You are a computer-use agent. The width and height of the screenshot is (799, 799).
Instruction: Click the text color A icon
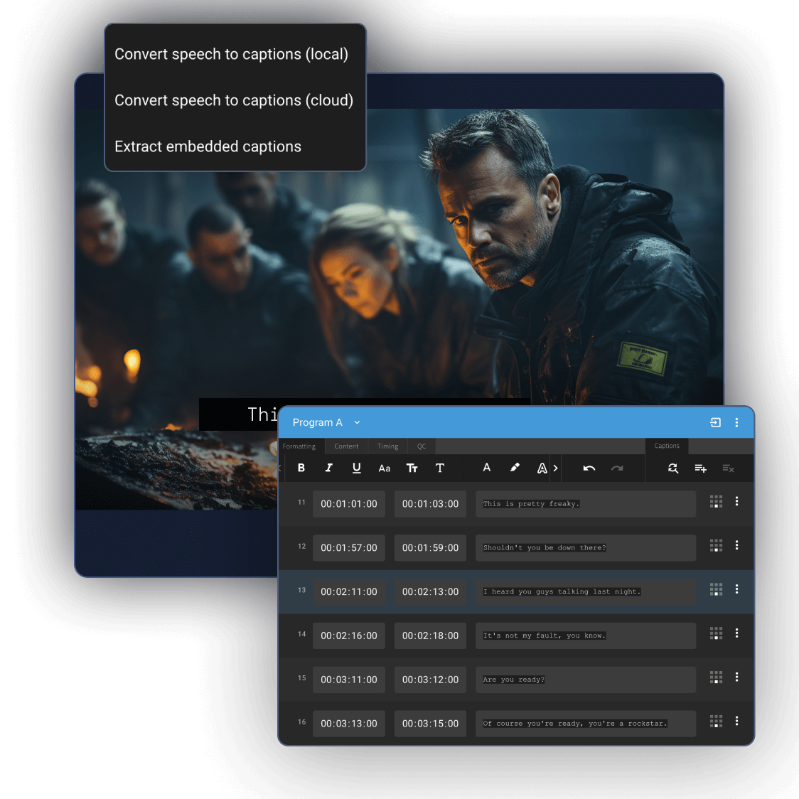pos(487,468)
